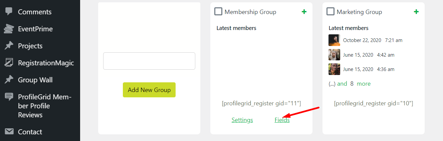Tick the Membership Group checkbox
Viewport: 443px width, 141px height.
(x=218, y=12)
